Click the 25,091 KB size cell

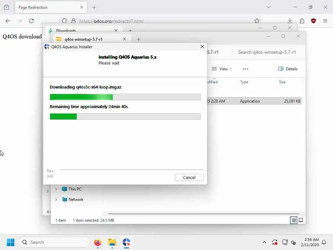coord(292,101)
